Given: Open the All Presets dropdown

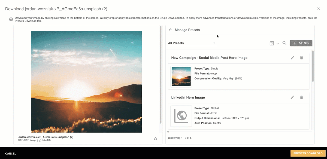Looking at the screenshot, I should tap(192, 43).
